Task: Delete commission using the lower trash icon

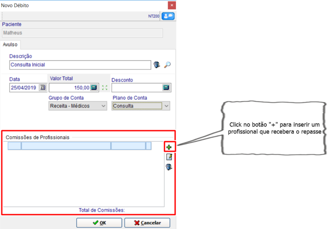Action: (169, 167)
